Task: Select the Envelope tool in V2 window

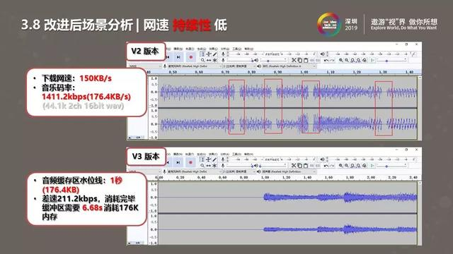Action: (209, 54)
